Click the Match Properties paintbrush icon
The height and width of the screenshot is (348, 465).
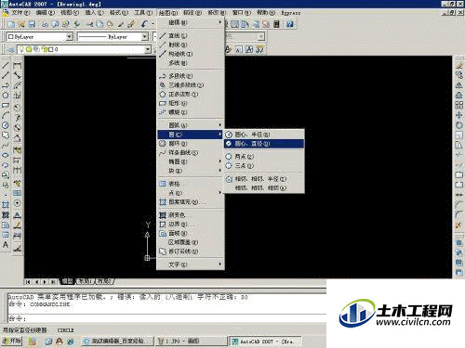coord(132,24)
